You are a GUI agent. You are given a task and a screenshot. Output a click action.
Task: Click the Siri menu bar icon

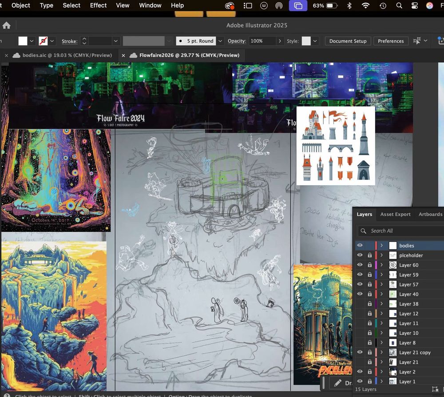pos(429,6)
